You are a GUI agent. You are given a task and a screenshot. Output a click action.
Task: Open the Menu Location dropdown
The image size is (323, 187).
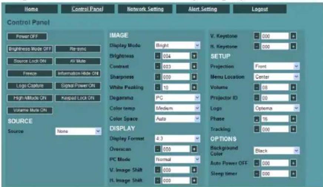coord(276,77)
